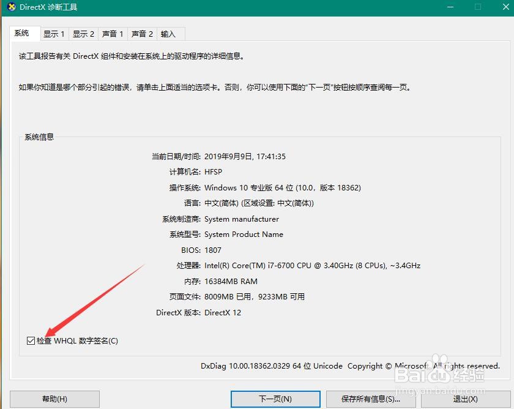Click the 系统信息 group label
Image resolution: width=514 pixels, height=409 pixels.
[39, 137]
